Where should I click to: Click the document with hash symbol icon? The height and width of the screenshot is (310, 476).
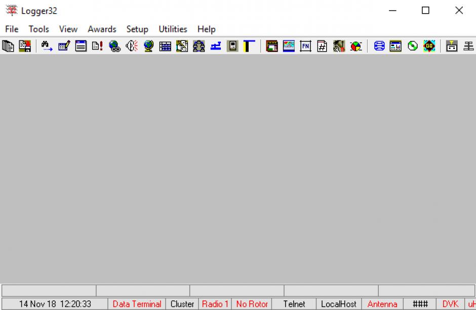pyautogui.click(x=322, y=46)
